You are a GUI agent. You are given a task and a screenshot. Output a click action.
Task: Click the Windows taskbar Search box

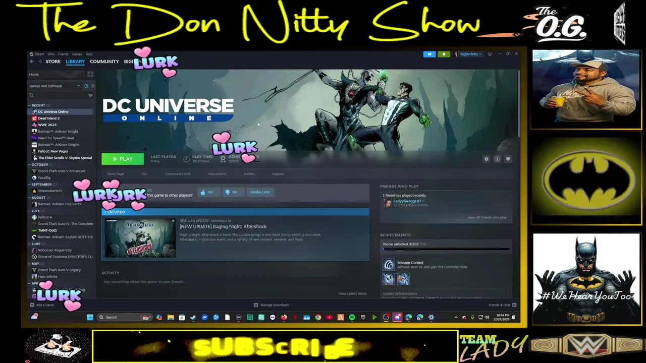124,317
